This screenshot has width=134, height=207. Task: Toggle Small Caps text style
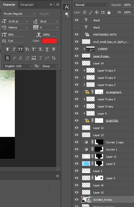coord(27,49)
